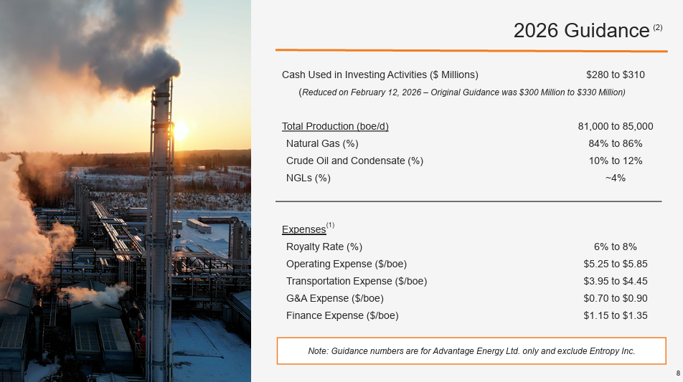Click the $5.25 to $5.85 operating expense value
Screen dimensions: 683x382
pos(616,264)
